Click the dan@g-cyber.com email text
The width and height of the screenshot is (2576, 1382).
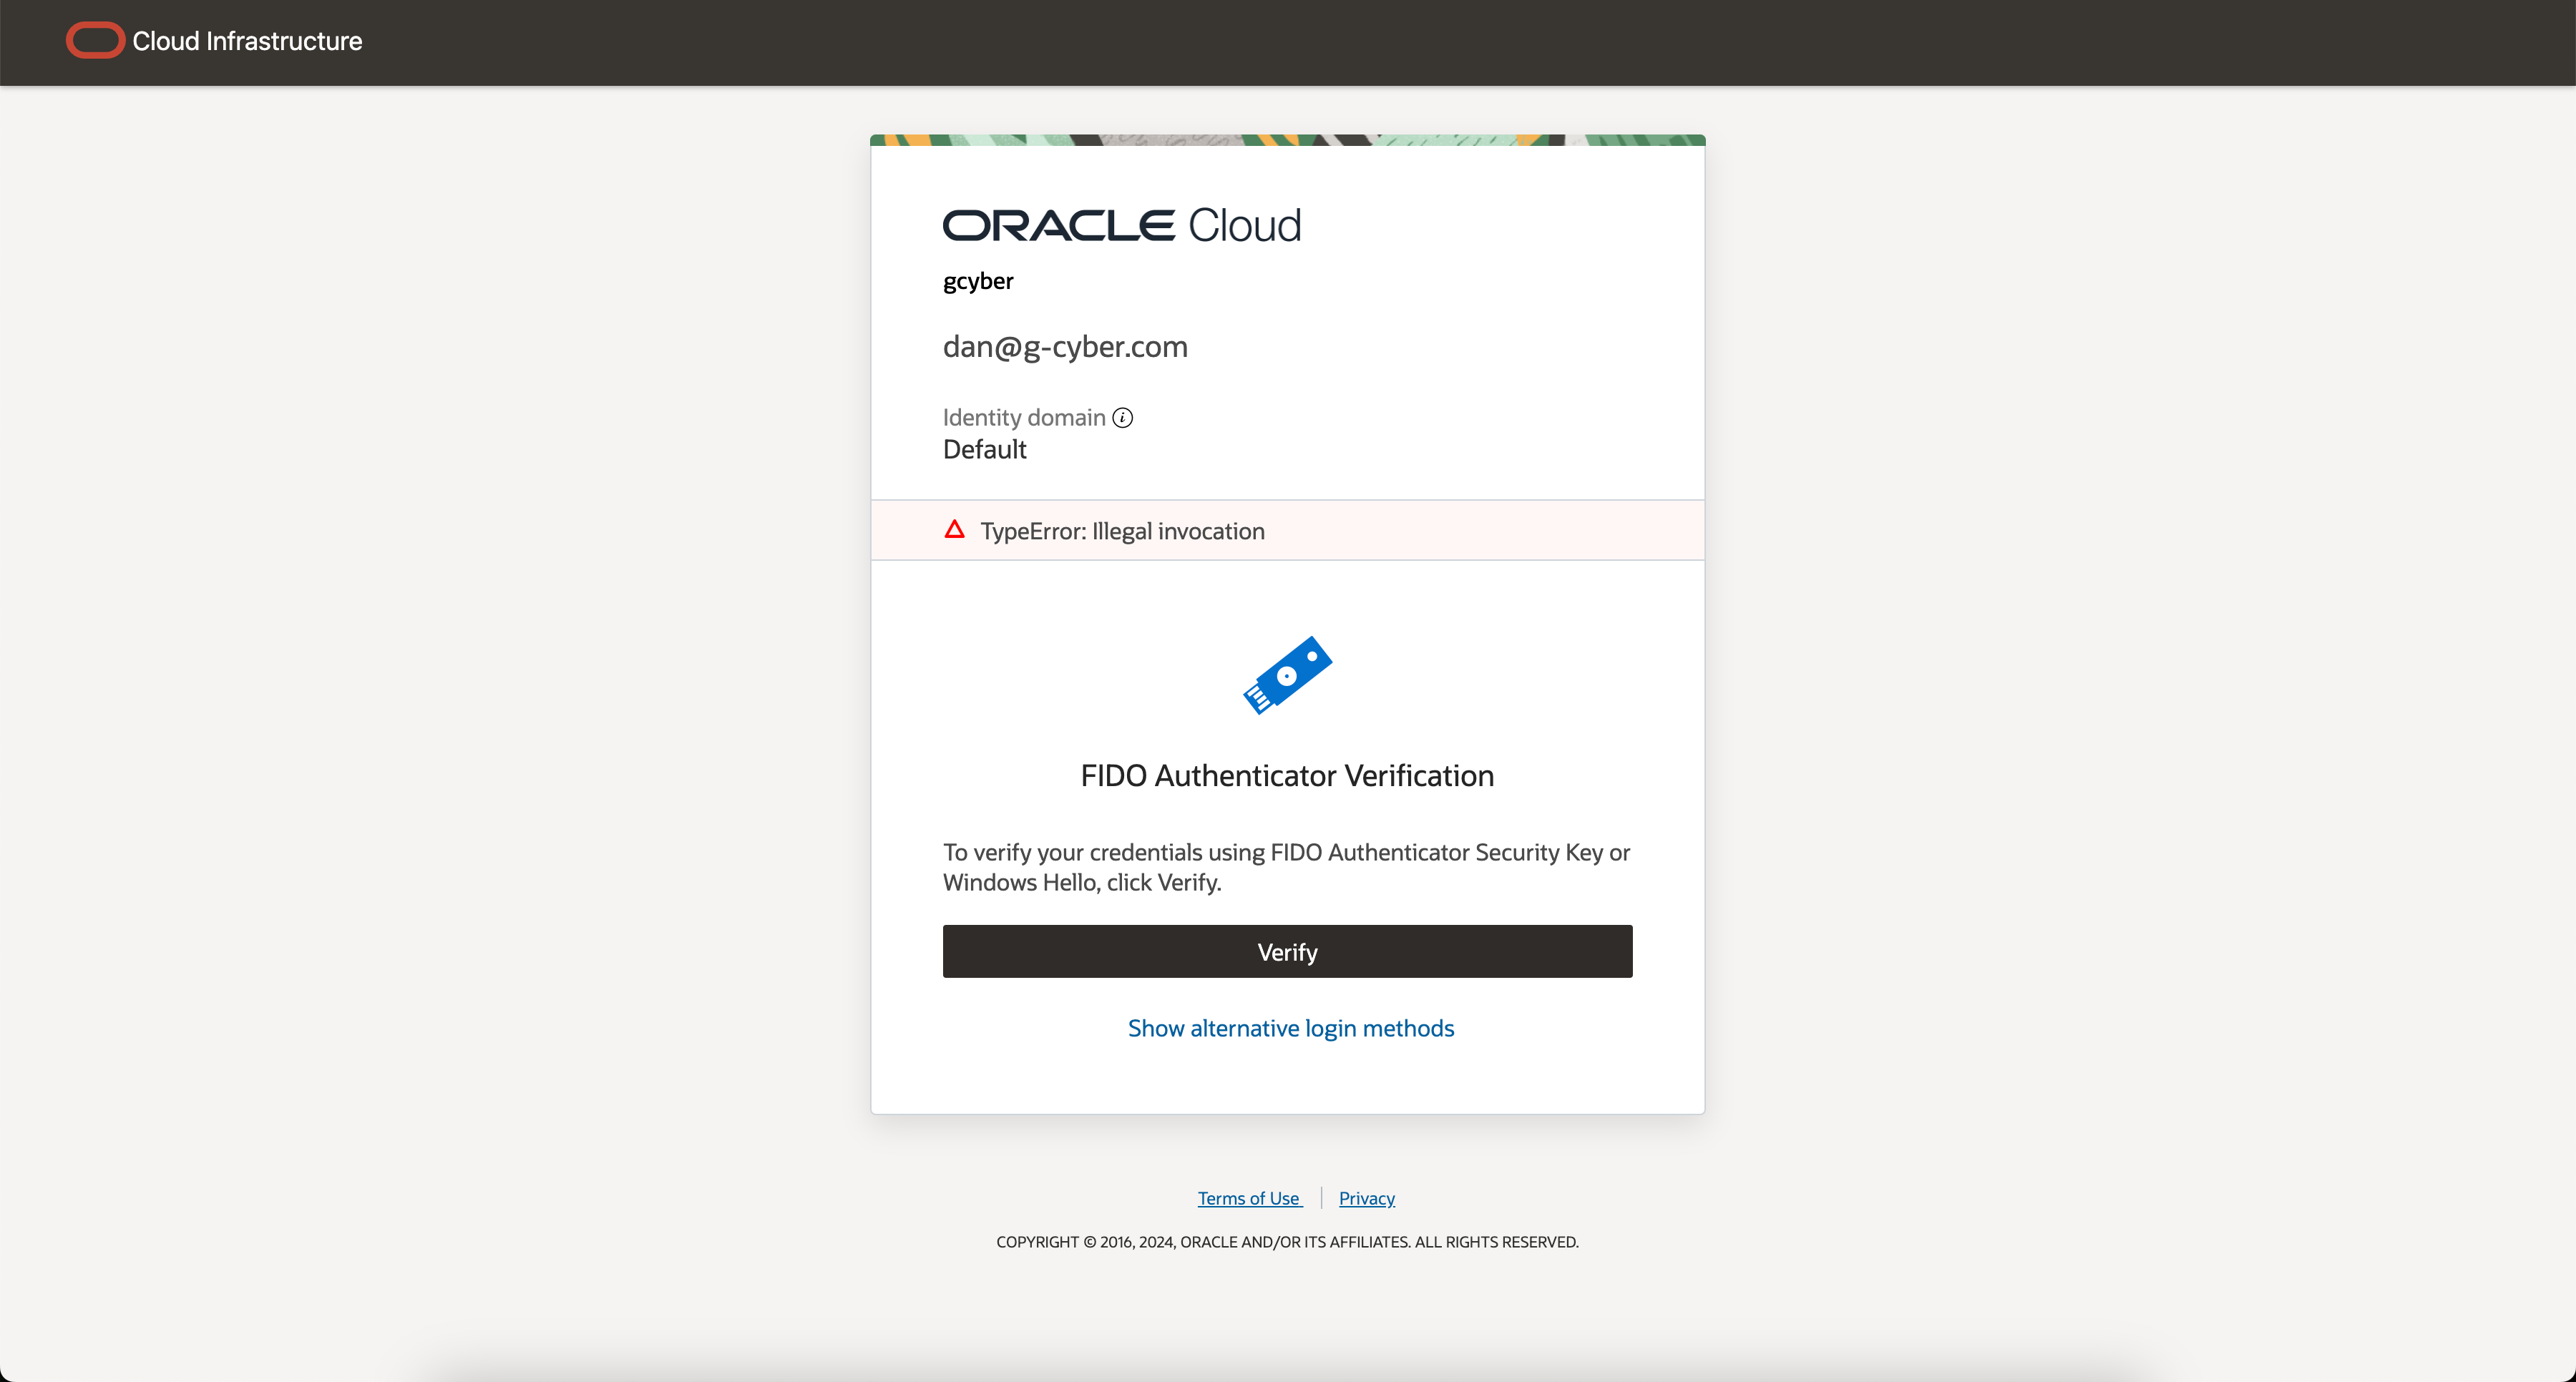coord(1065,346)
